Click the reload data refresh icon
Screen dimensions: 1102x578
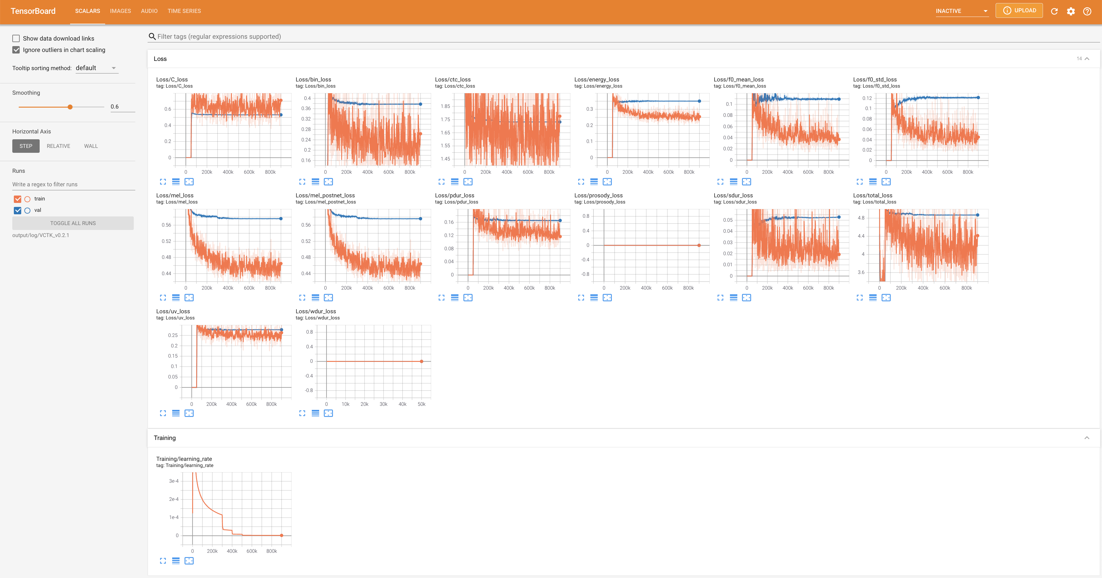pos(1054,11)
